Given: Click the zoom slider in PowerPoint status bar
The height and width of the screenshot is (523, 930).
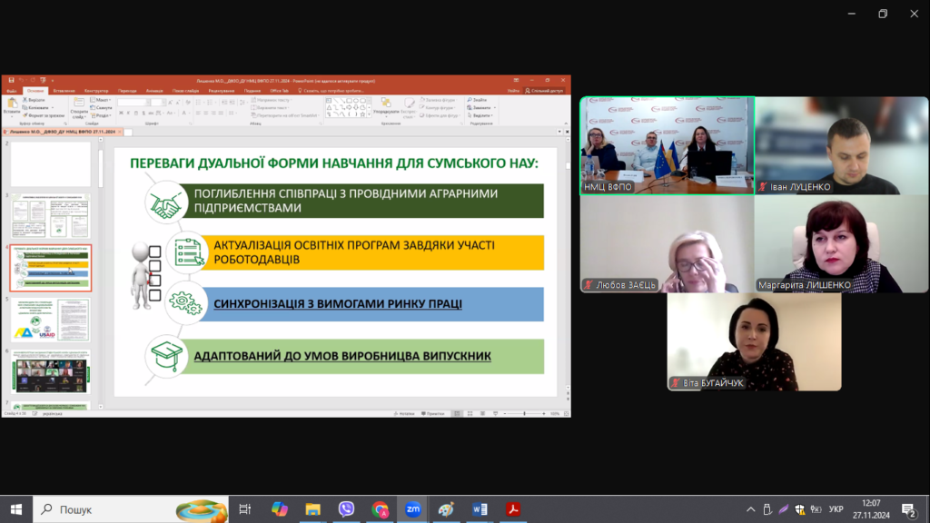Looking at the screenshot, I should click(525, 413).
